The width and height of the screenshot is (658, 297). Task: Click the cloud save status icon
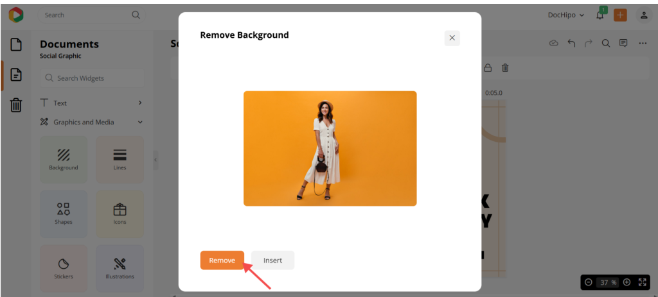point(553,43)
